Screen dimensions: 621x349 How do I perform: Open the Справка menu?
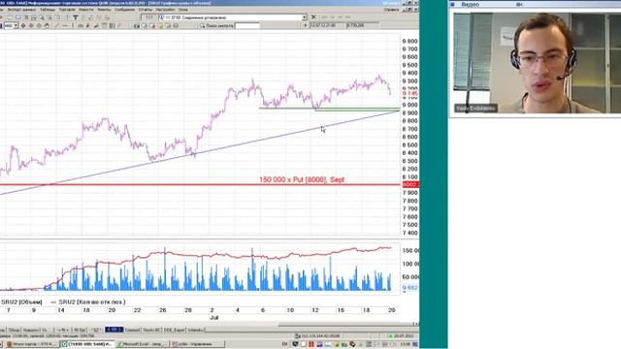(x=391, y=10)
